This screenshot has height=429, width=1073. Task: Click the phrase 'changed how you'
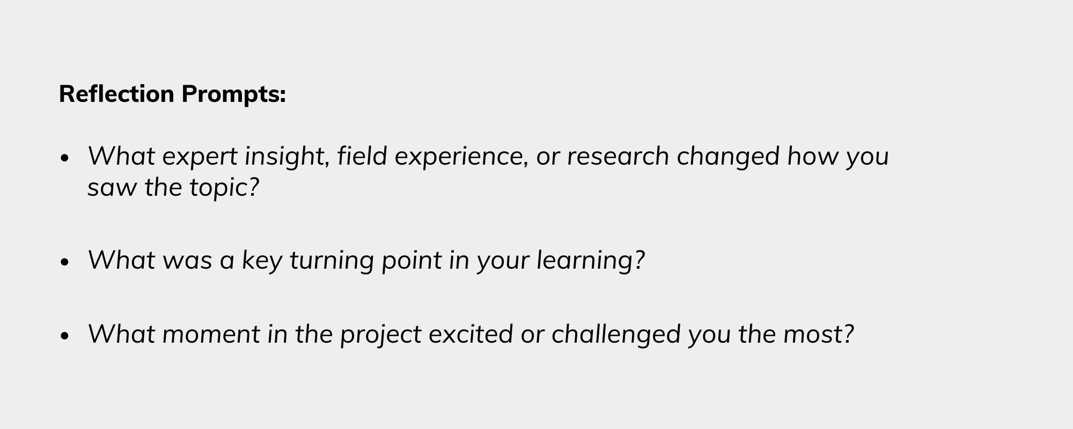[783, 157]
